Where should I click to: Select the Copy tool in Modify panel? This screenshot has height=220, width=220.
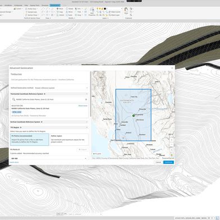[x=59, y=12]
